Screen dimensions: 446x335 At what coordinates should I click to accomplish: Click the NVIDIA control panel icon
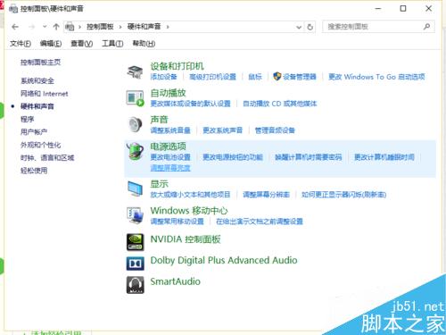point(135,242)
